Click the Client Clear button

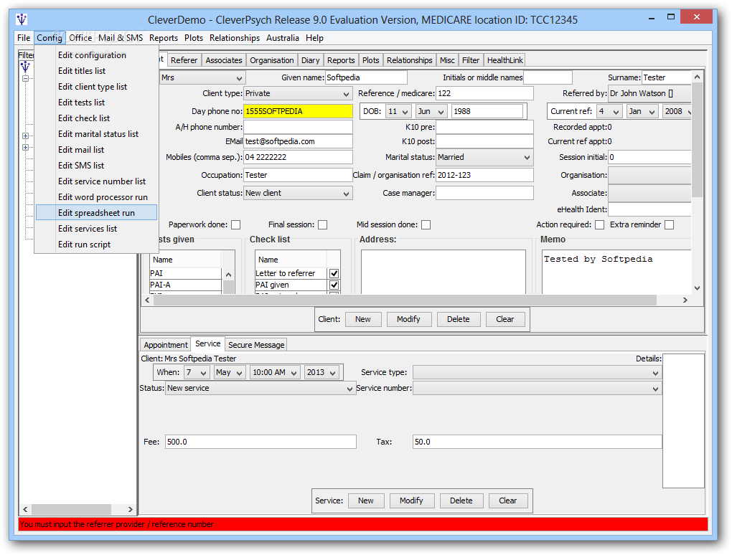(505, 320)
